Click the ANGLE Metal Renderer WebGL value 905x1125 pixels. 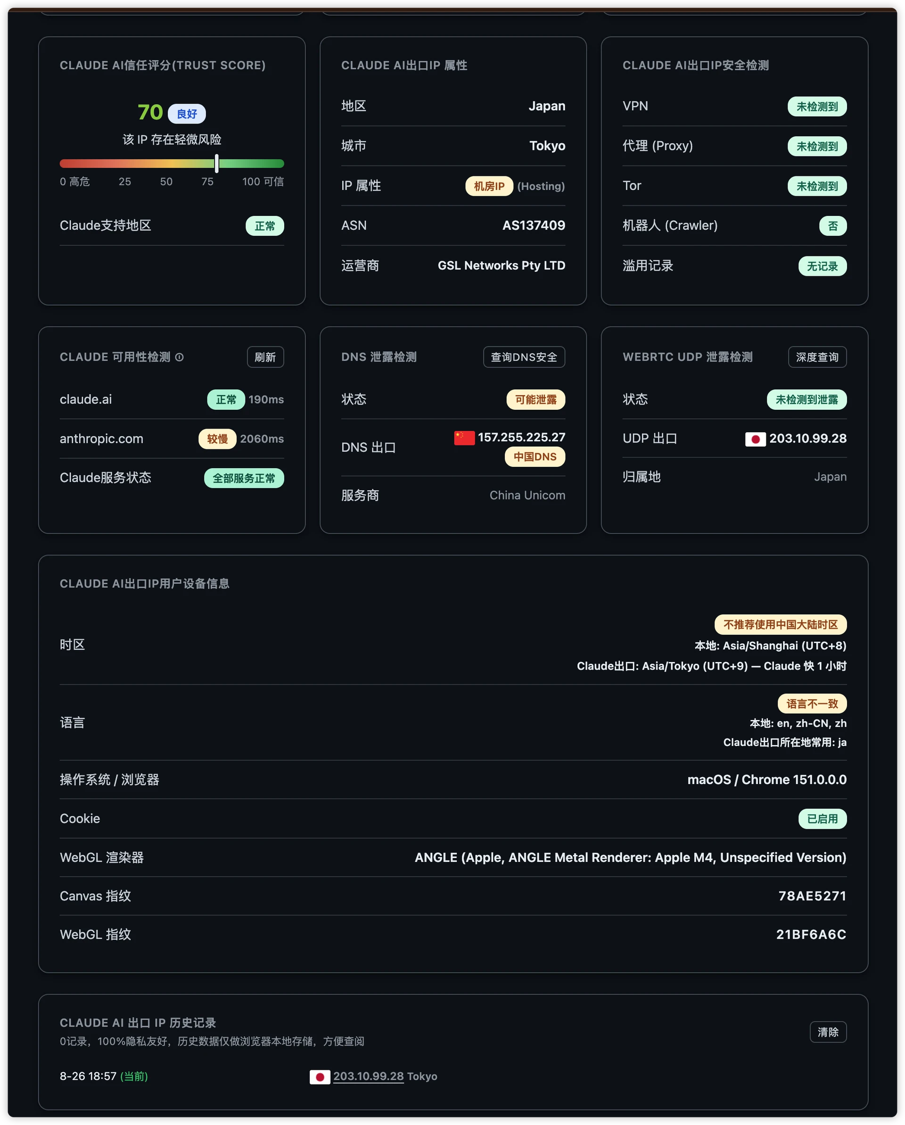pyautogui.click(x=630, y=857)
